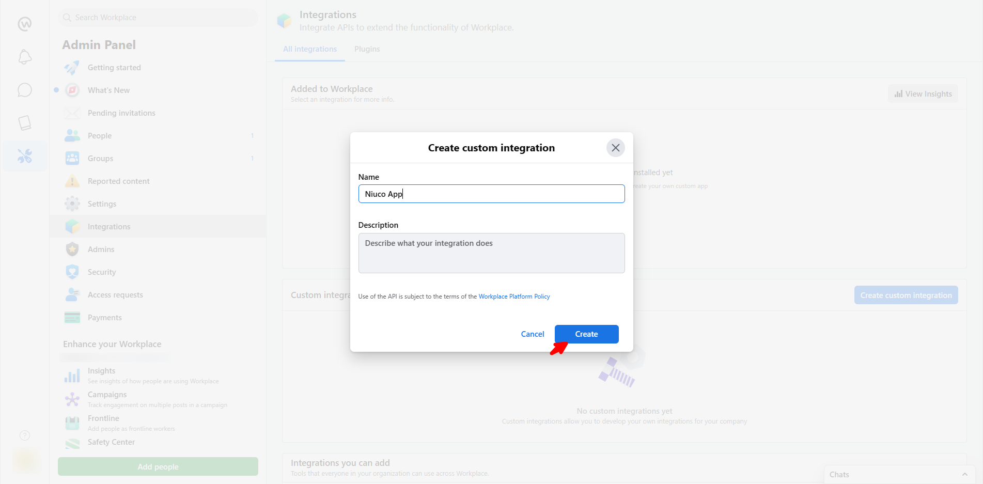983x484 pixels.
Task: Click the Campaigns icon
Action: (72, 399)
